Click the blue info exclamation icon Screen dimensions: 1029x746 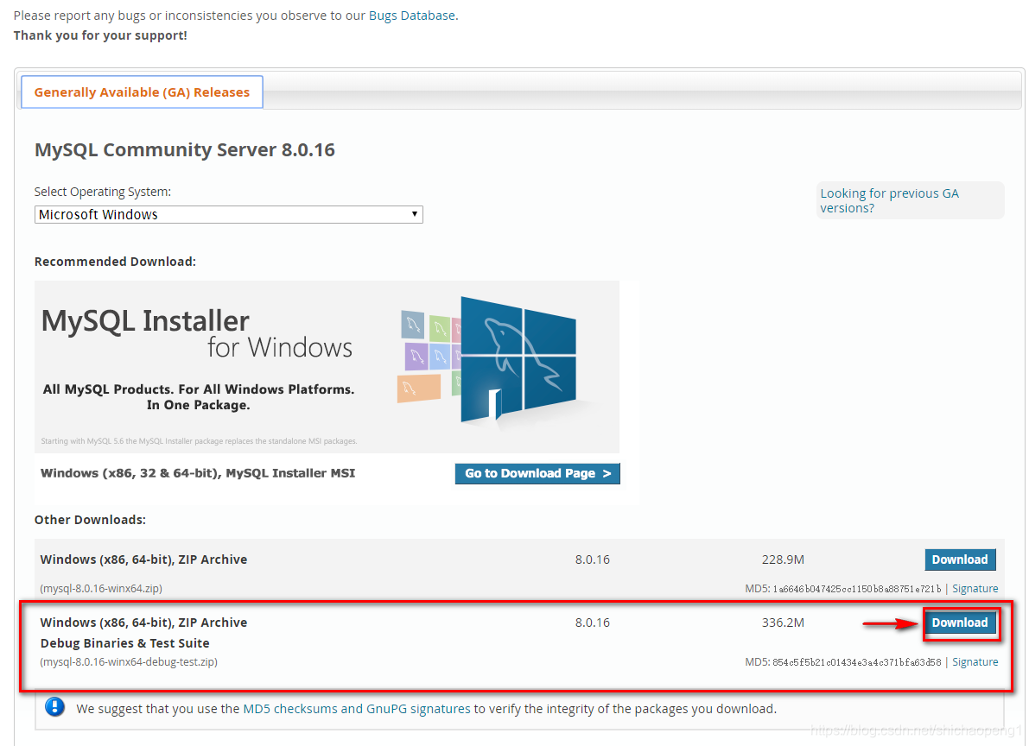tap(55, 707)
